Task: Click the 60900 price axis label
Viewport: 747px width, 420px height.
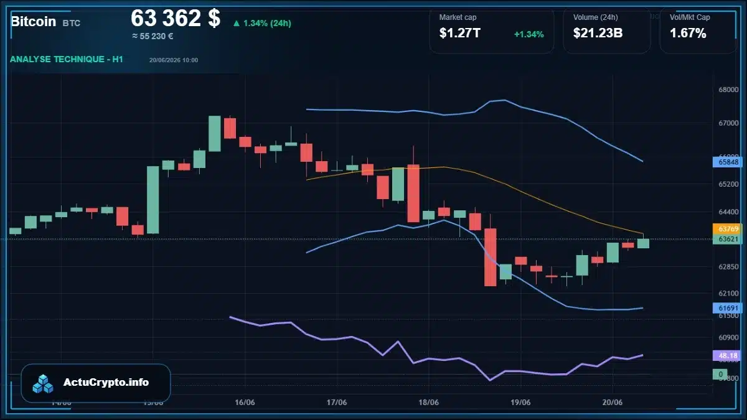Action: [x=728, y=337]
